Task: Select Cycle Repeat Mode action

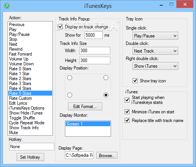Action: coord(30,123)
